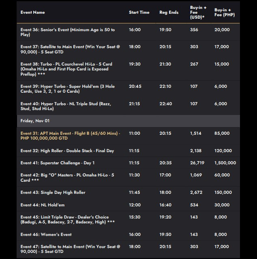257x259 pixels.
Task: Click the 1,500,000 PHP buy-in cell
Action: 225,163
